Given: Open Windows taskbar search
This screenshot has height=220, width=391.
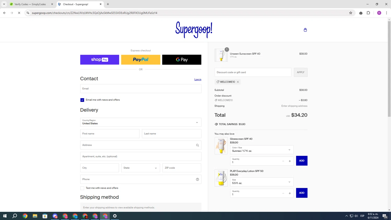Looking at the screenshot, I should pyautogui.click(x=15, y=216).
